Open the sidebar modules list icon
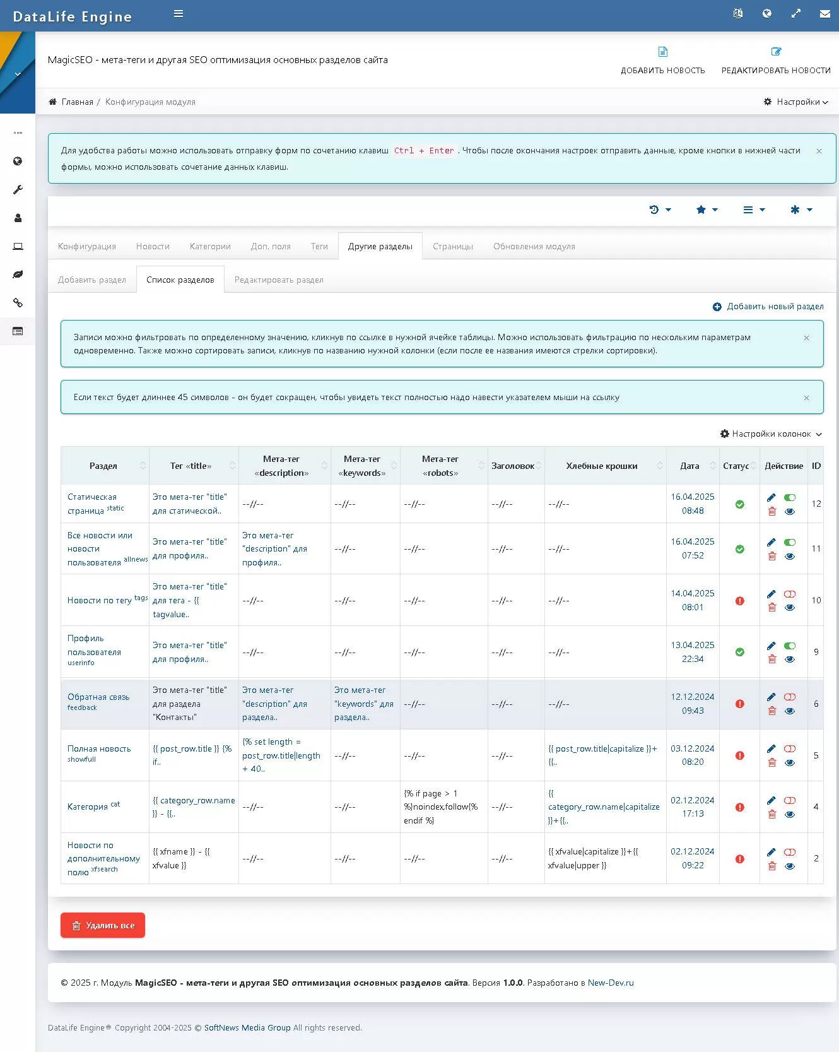The width and height of the screenshot is (839, 1052). [x=18, y=331]
